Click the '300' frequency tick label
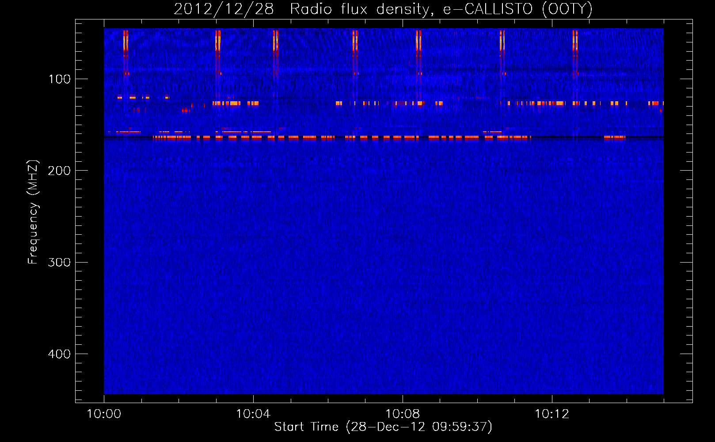The width and height of the screenshot is (715, 442). 59,262
